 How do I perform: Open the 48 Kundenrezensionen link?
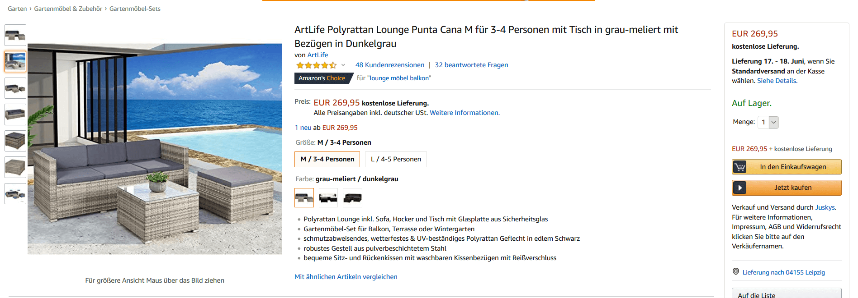(390, 65)
